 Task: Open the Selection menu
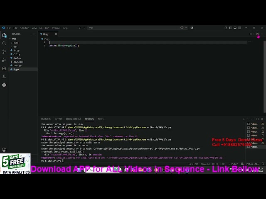pos(25,28)
